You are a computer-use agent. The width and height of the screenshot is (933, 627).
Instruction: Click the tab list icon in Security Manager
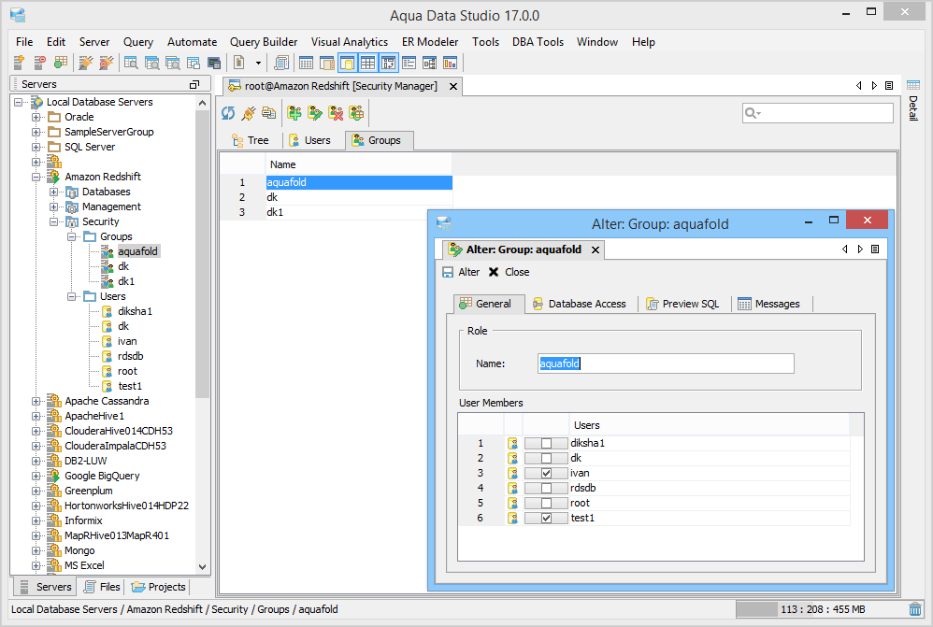889,86
